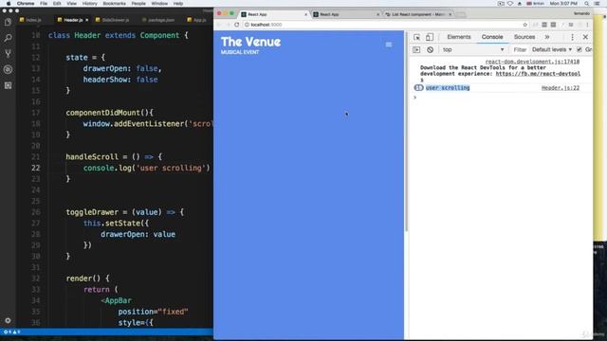This screenshot has height=341, width=607.
Task: Open the fb.me/react-devtools link
Action: pos(538,74)
